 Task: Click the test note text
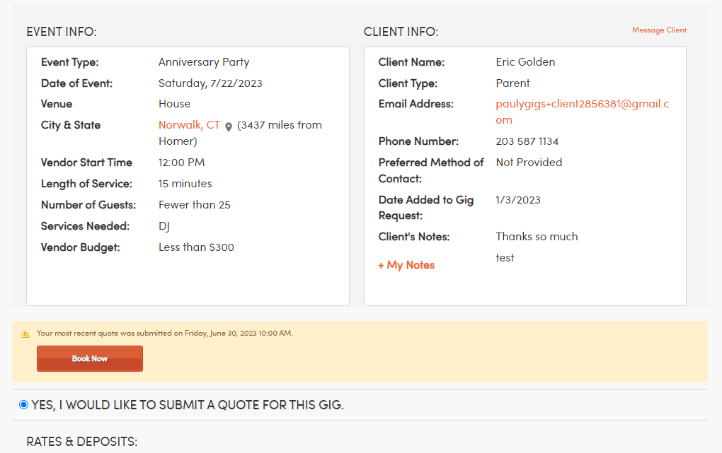click(505, 258)
